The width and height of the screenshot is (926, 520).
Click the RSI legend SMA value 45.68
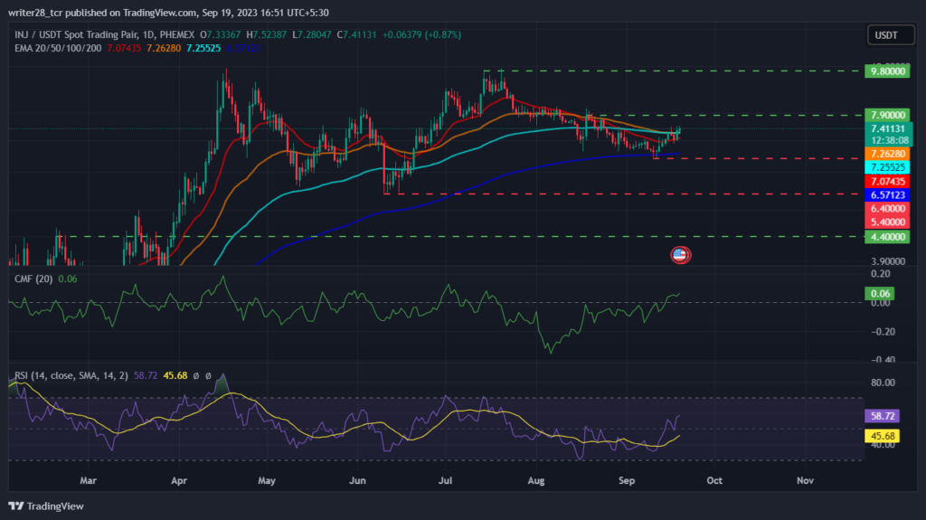click(x=175, y=376)
